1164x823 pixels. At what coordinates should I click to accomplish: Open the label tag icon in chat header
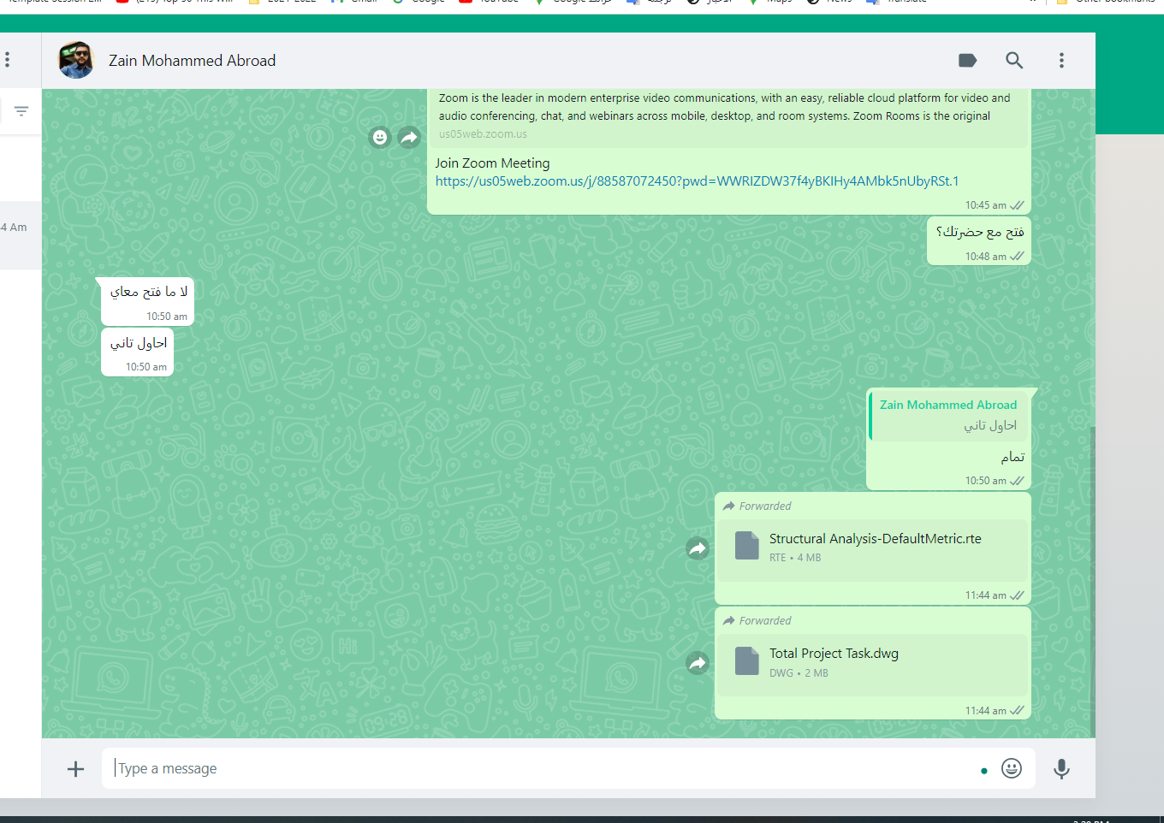pos(967,60)
